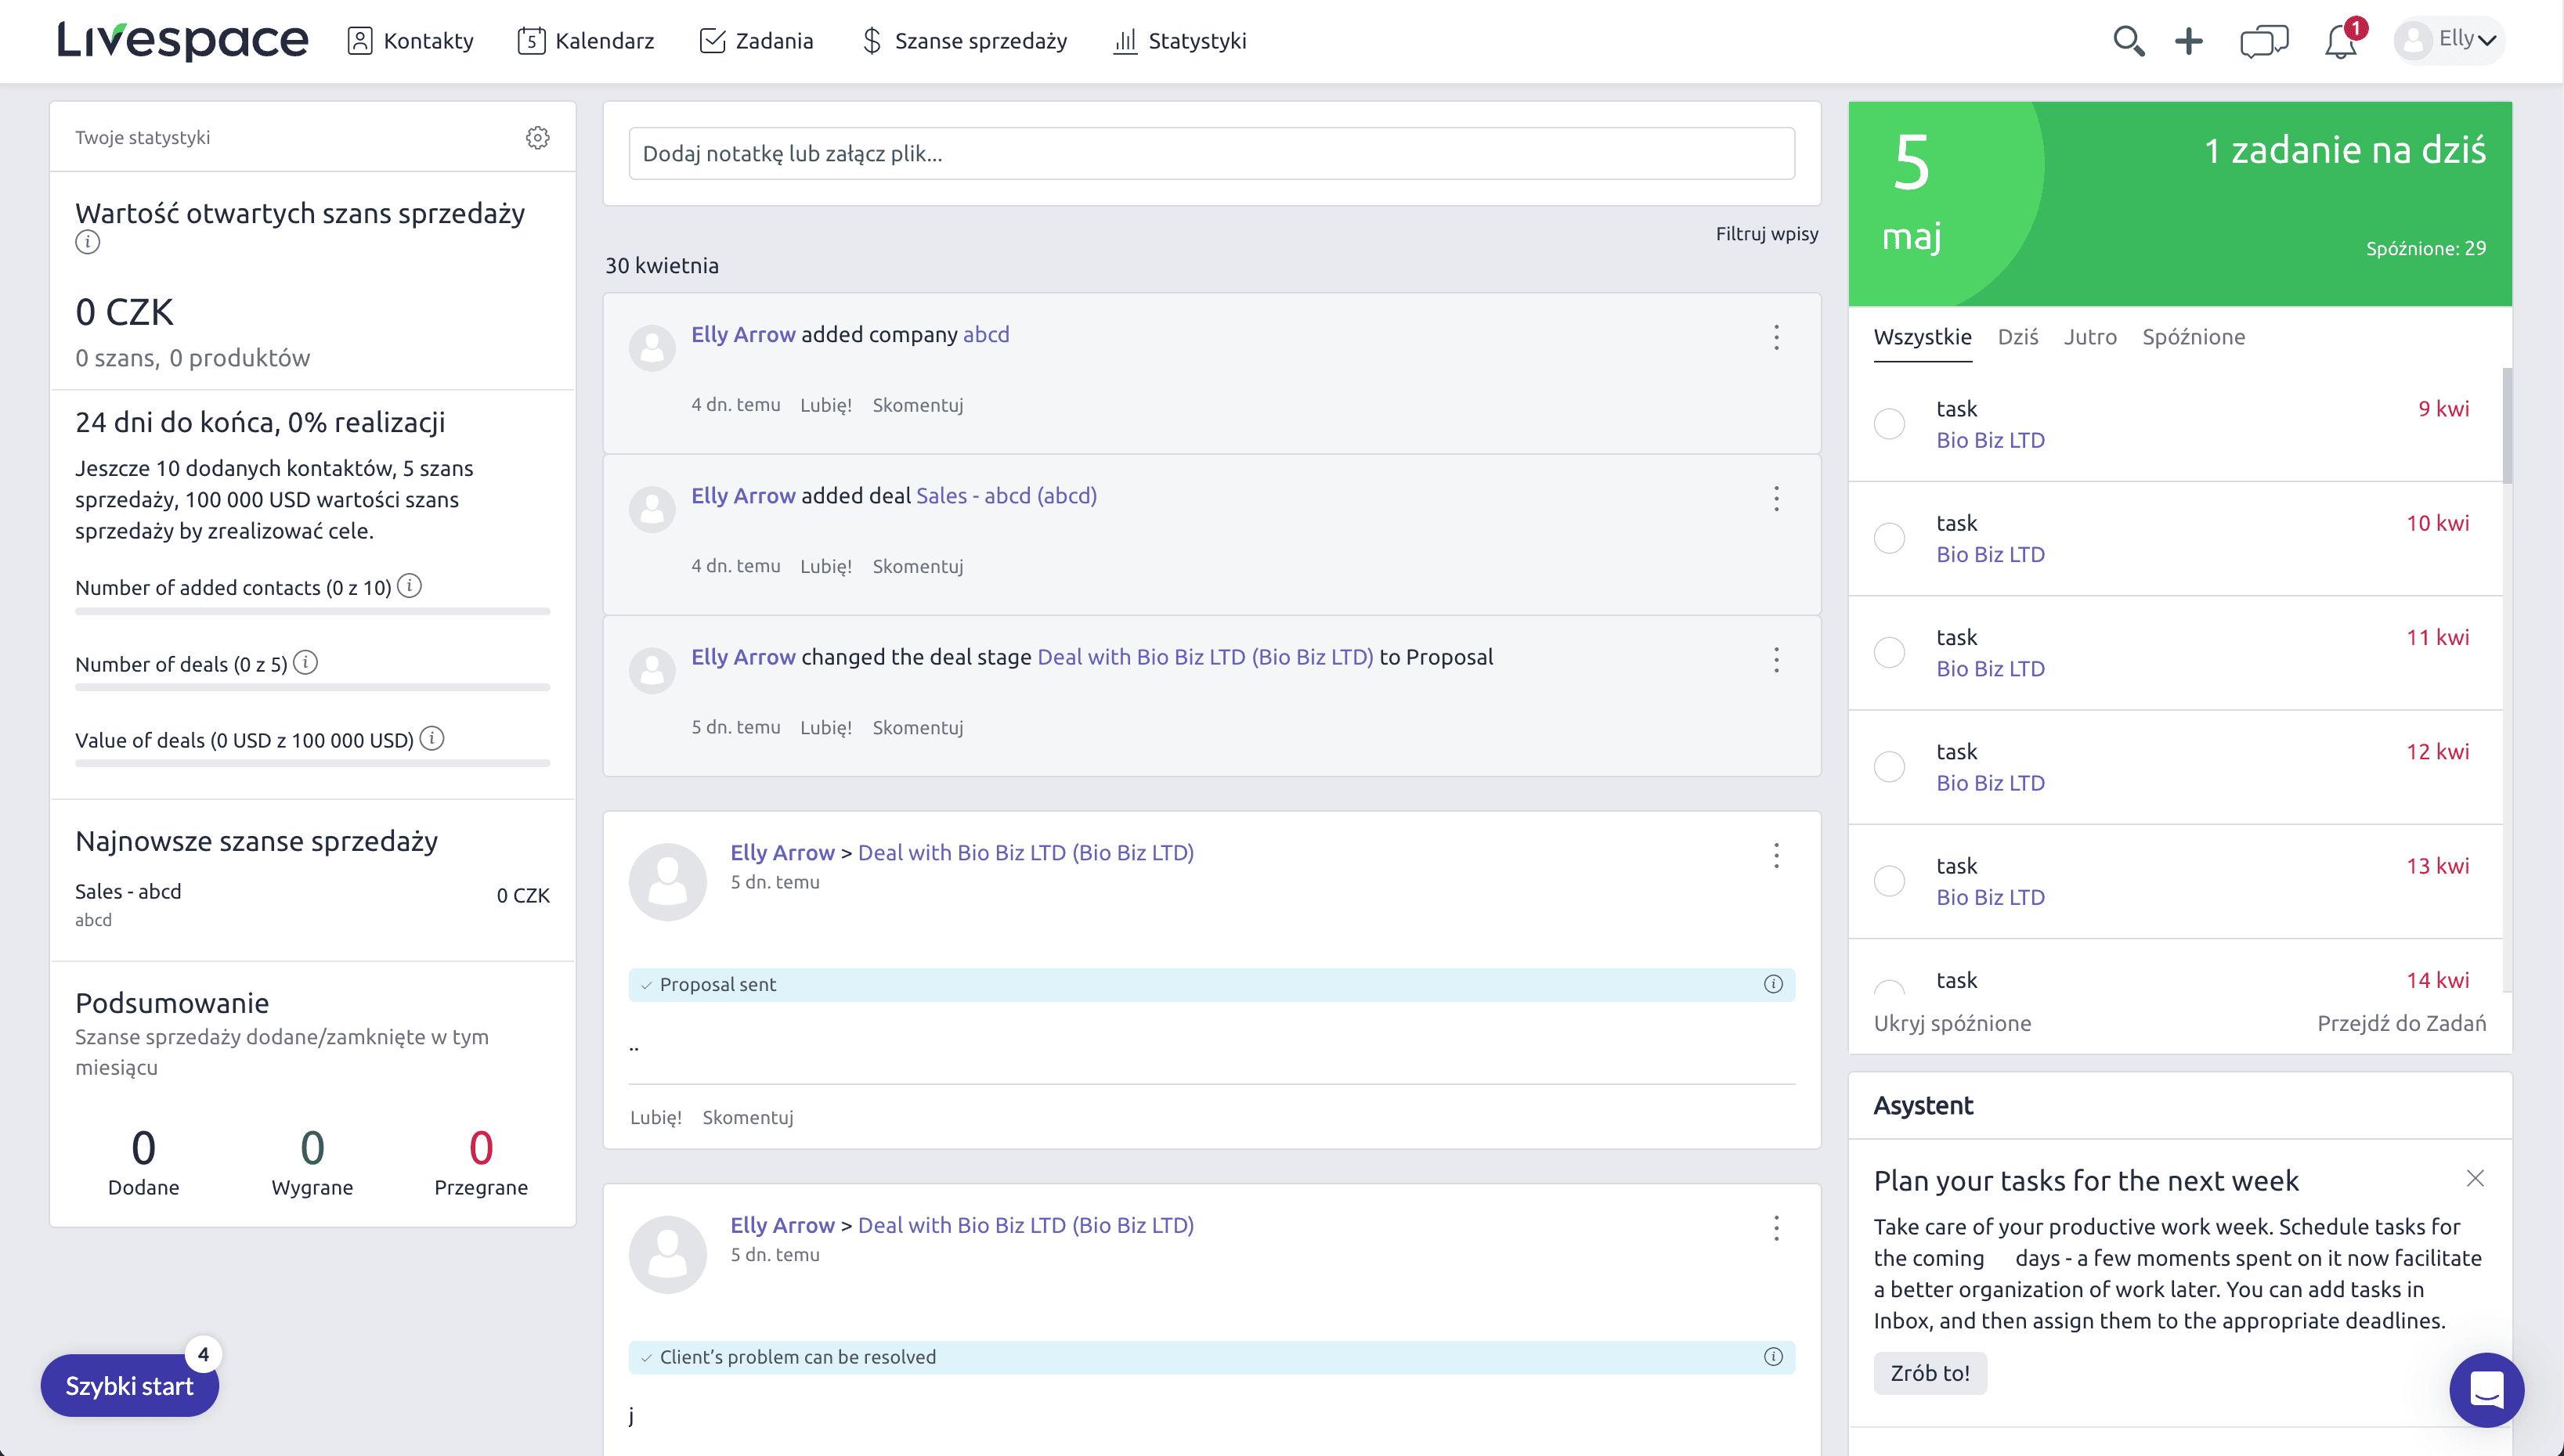
Task: Complete the 11 kwi Bio Biz task
Action: pyautogui.click(x=1890, y=652)
